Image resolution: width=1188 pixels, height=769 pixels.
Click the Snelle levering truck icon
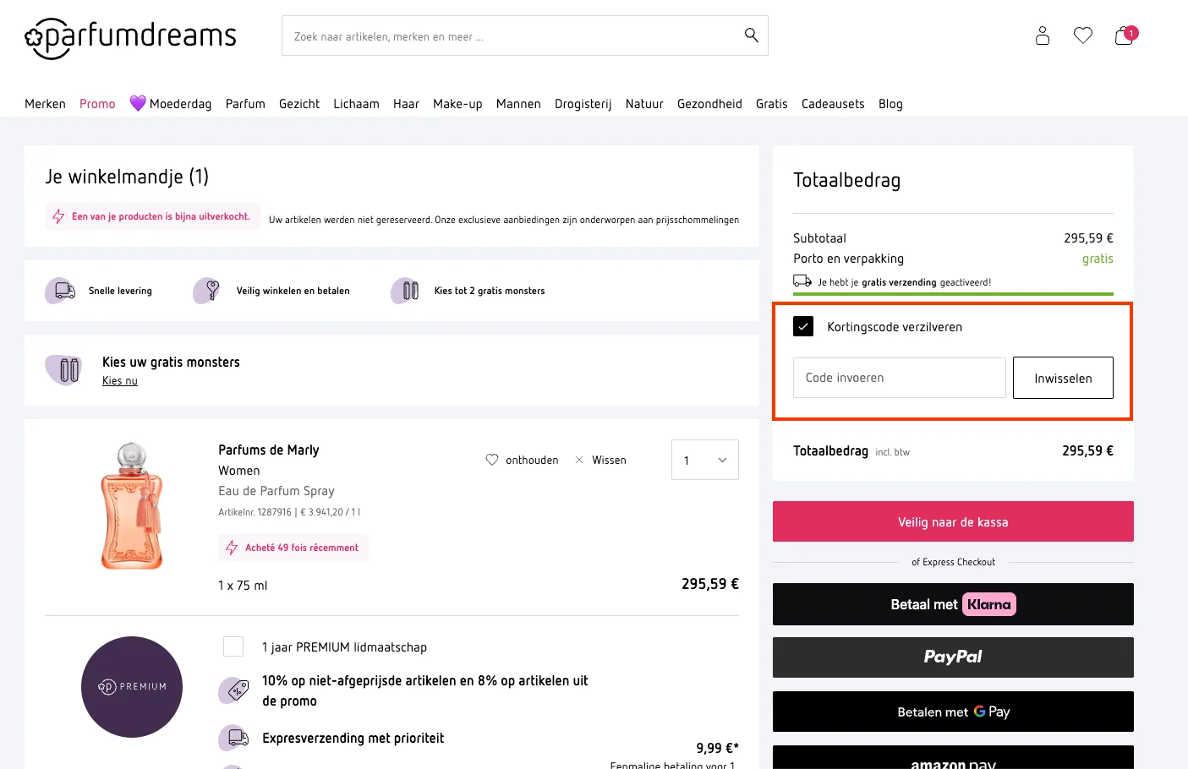[x=61, y=291]
